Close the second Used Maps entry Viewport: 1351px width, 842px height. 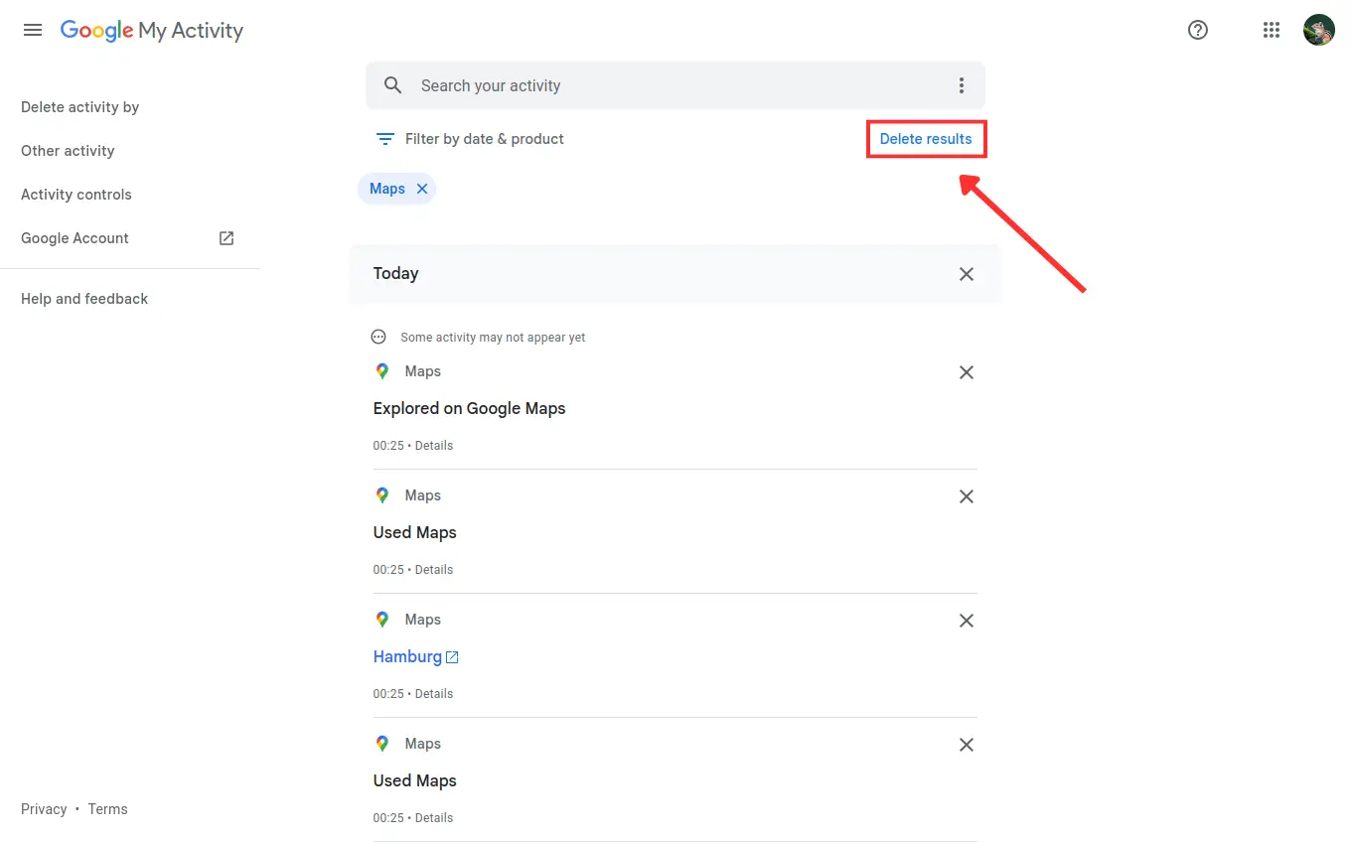[966, 745]
